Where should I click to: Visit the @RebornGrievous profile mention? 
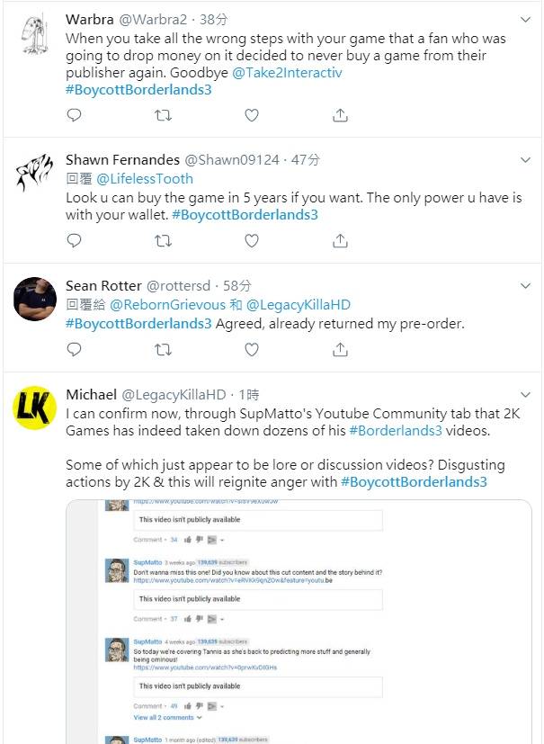tap(164, 305)
